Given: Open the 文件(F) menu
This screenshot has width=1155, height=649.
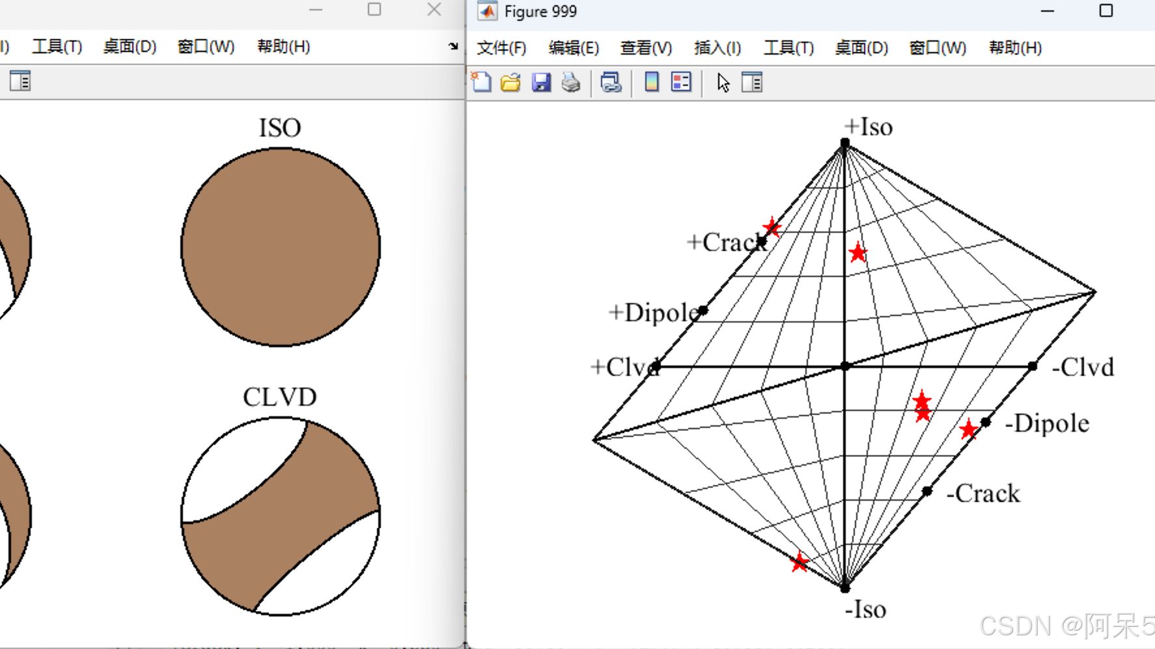Looking at the screenshot, I should coord(501,47).
